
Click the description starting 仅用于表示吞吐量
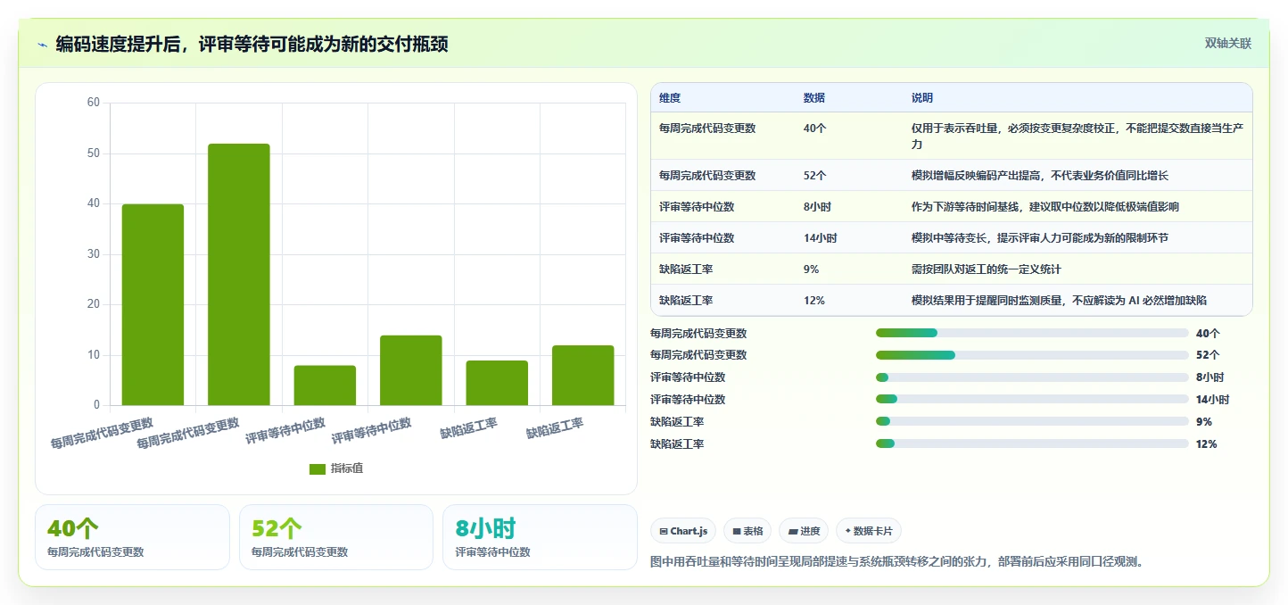(1077, 136)
